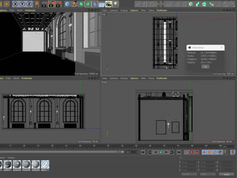Select the coordinate system icon
Screen dimensions: 237x178
pos(36,4)
